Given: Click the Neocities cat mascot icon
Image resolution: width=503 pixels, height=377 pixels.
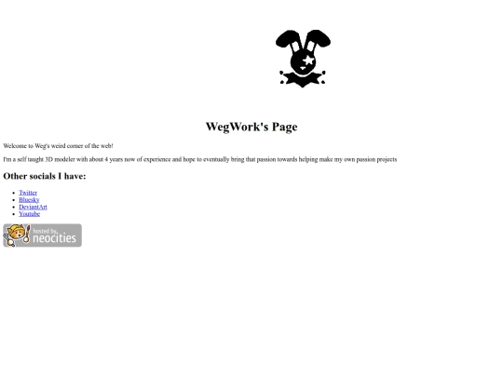Looking at the screenshot, I should click(x=17, y=236).
